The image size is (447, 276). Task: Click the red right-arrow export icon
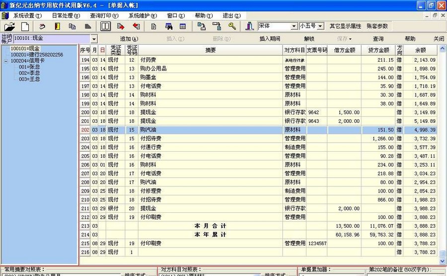120,26
